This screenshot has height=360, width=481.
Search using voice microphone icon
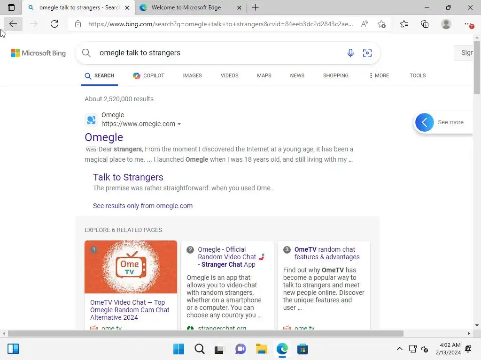pos(350,53)
